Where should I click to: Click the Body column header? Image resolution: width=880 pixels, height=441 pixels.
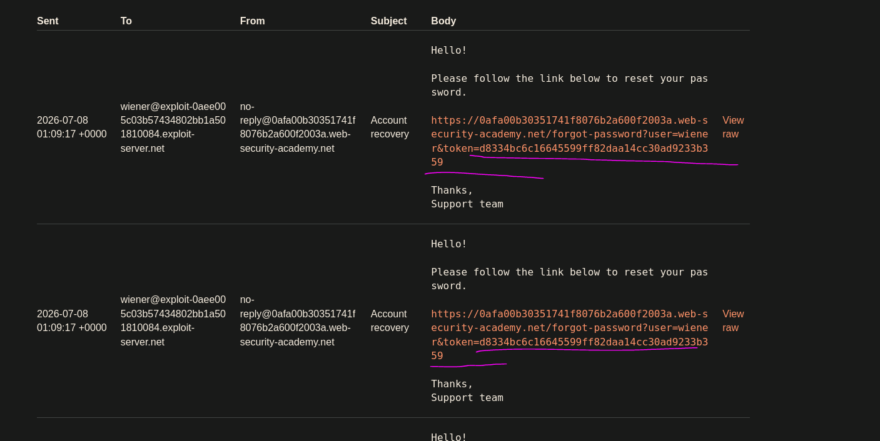[x=443, y=21]
